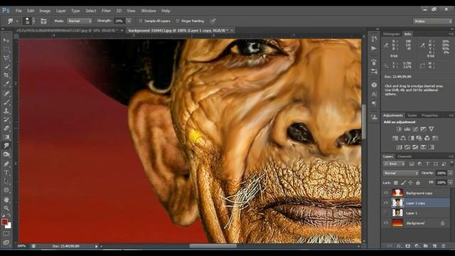
Task: Switch to the Histogram tab
Action: [x=392, y=34]
